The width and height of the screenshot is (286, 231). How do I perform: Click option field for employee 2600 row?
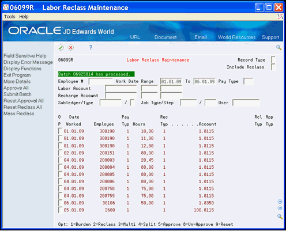coord(61,210)
